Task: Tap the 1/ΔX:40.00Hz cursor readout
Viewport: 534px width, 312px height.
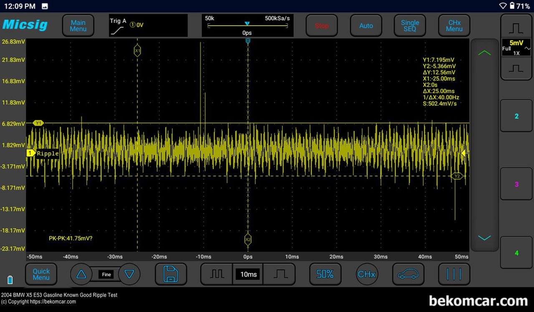Action: (x=441, y=97)
